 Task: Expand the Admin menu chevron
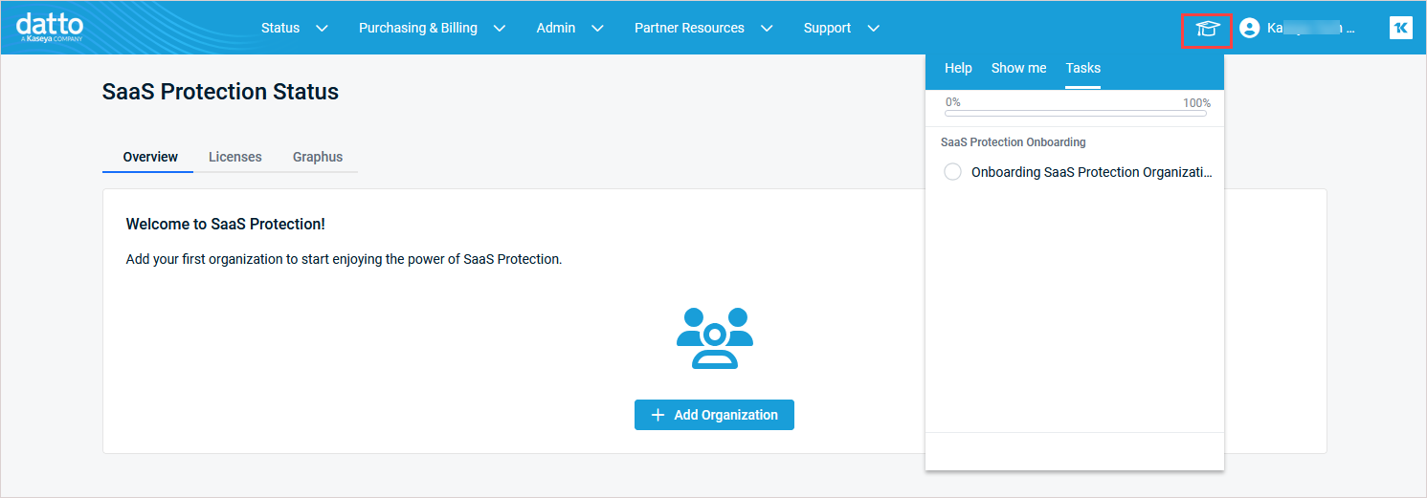point(597,29)
